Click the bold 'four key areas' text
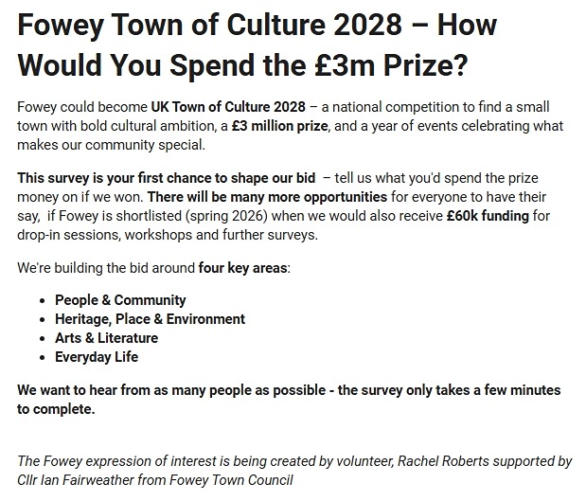Viewport: 586px width, 501px height. (x=242, y=268)
